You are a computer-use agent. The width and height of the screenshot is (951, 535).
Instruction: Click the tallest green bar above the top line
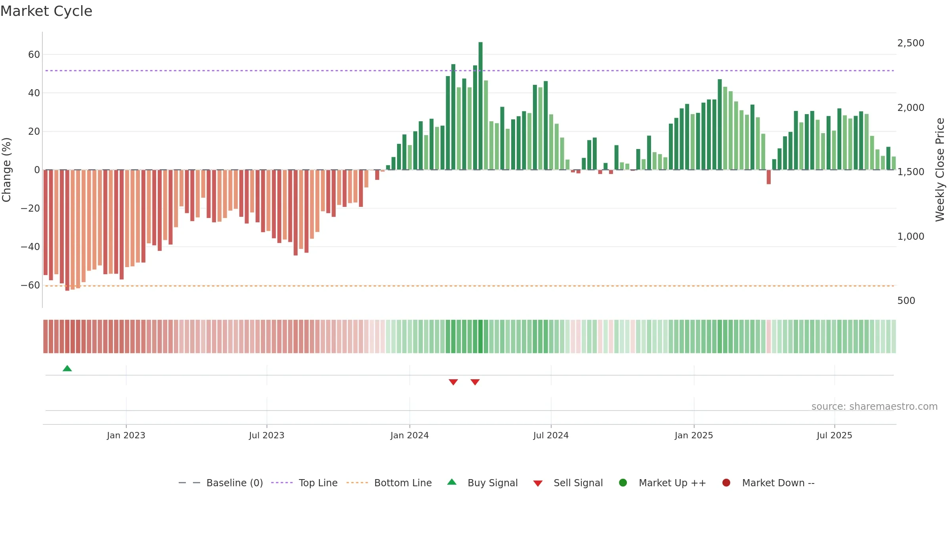480,106
